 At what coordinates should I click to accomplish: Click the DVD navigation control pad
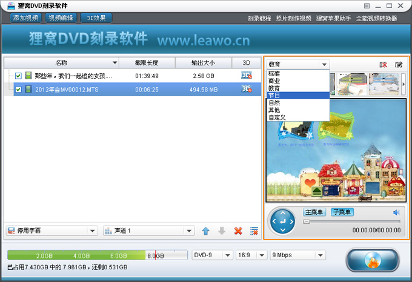point(283,221)
